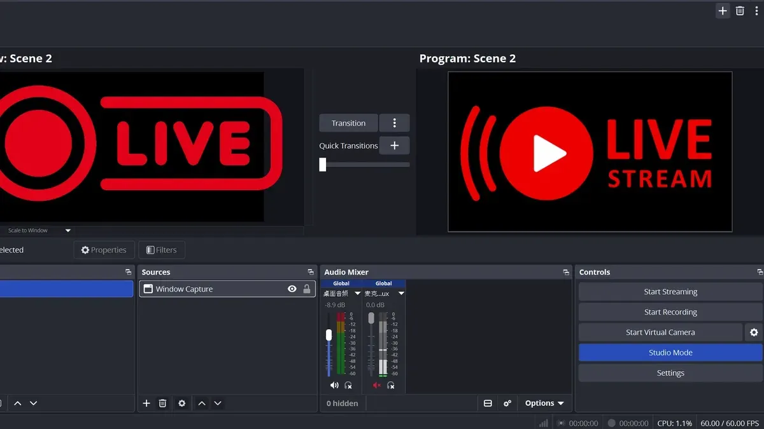Click Start Streaming
The image size is (764, 429).
(670, 292)
